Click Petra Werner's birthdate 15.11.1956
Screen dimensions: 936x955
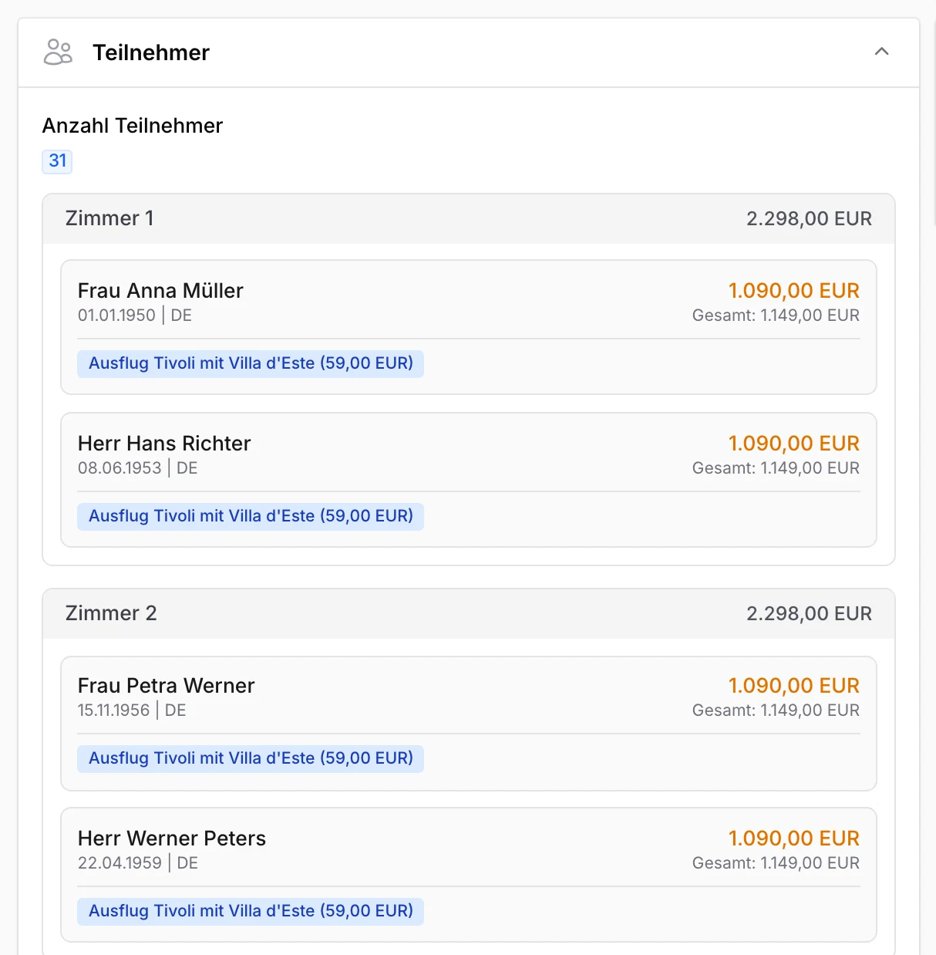click(113, 710)
